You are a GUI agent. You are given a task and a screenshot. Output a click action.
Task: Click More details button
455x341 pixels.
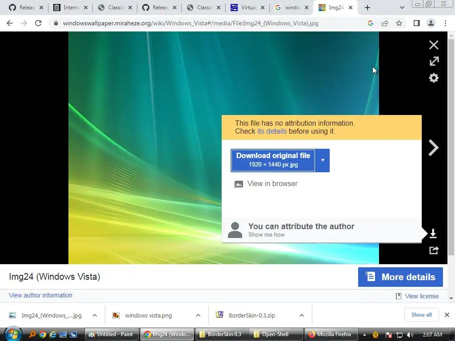400,277
